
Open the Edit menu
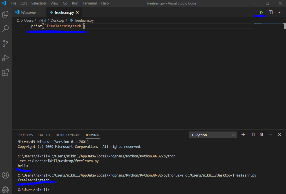(x=24, y=3)
